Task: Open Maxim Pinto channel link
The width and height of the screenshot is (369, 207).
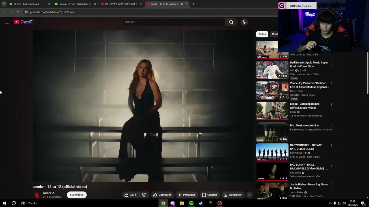Action: (x=296, y=91)
